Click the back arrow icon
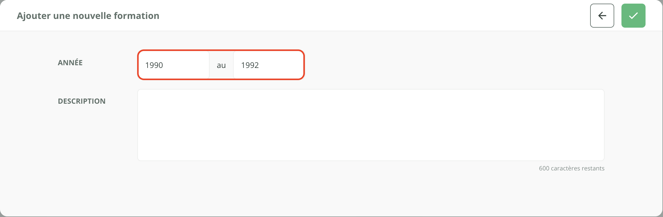Viewport: 663px width, 217px height. (x=602, y=16)
